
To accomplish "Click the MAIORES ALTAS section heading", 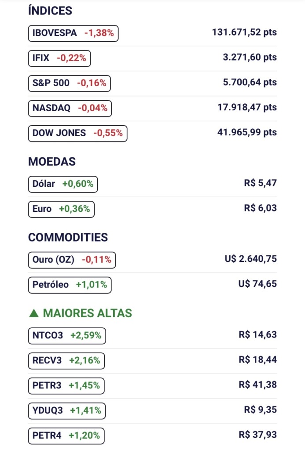I will pos(87,313).
